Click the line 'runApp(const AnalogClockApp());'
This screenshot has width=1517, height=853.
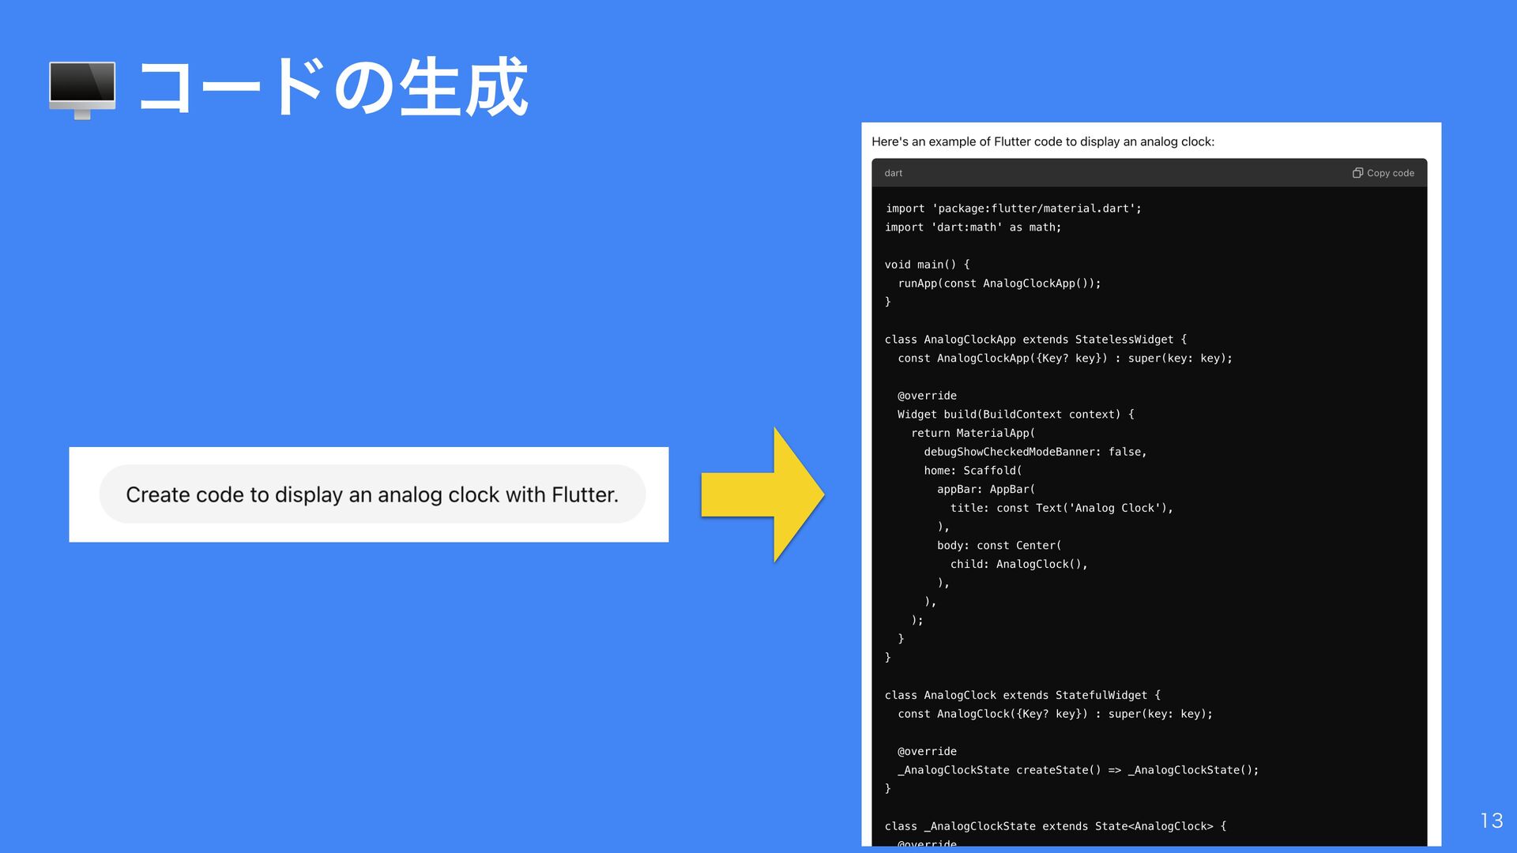pyautogui.click(x=999, y=284)
